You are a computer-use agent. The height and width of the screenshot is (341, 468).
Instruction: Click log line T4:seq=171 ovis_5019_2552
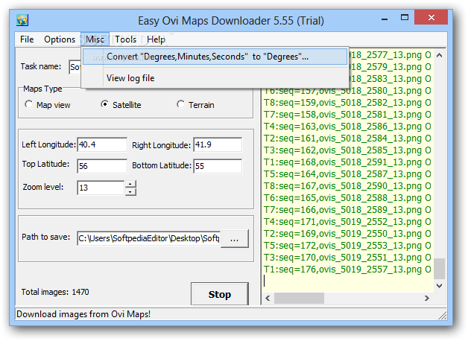point(347,222)
